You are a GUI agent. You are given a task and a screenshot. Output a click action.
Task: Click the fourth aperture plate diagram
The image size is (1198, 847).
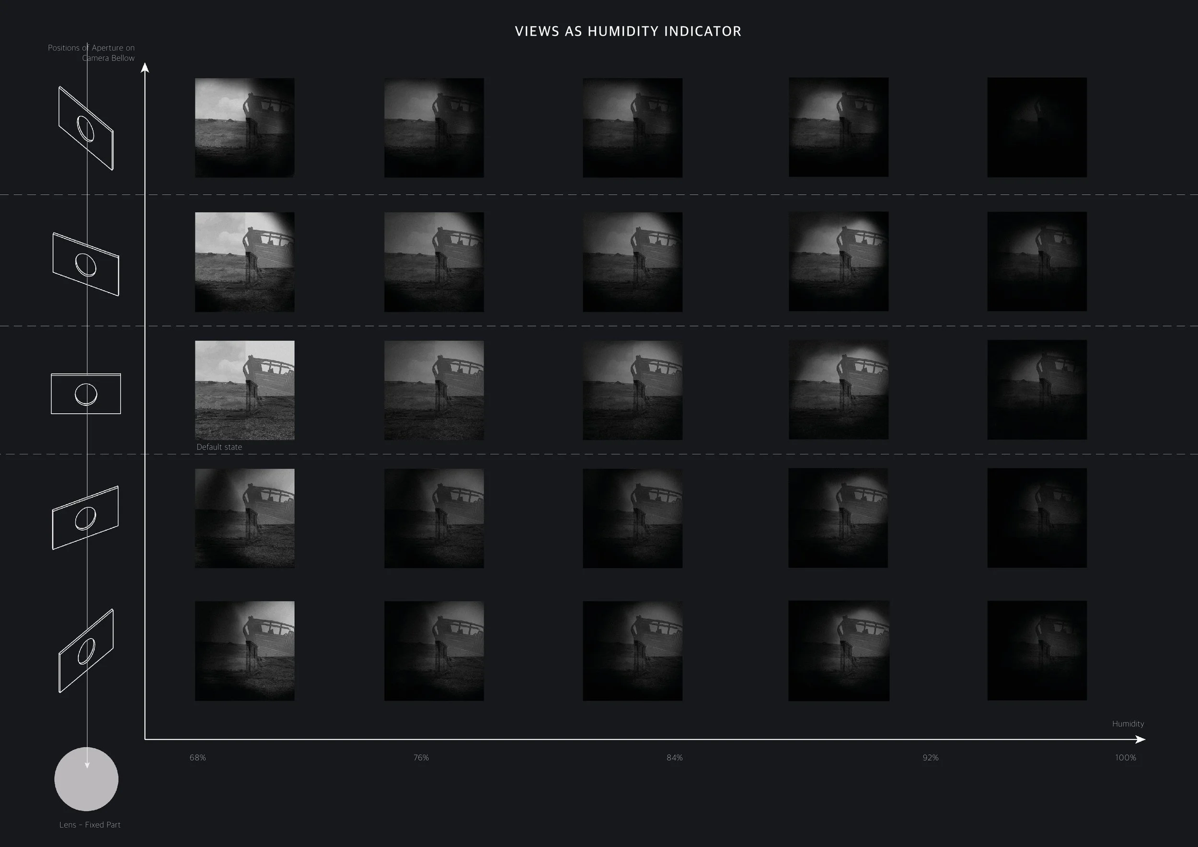tap(86, 518)
